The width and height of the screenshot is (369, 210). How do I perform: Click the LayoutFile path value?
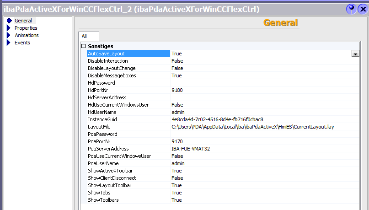click(x=253, y=127)
